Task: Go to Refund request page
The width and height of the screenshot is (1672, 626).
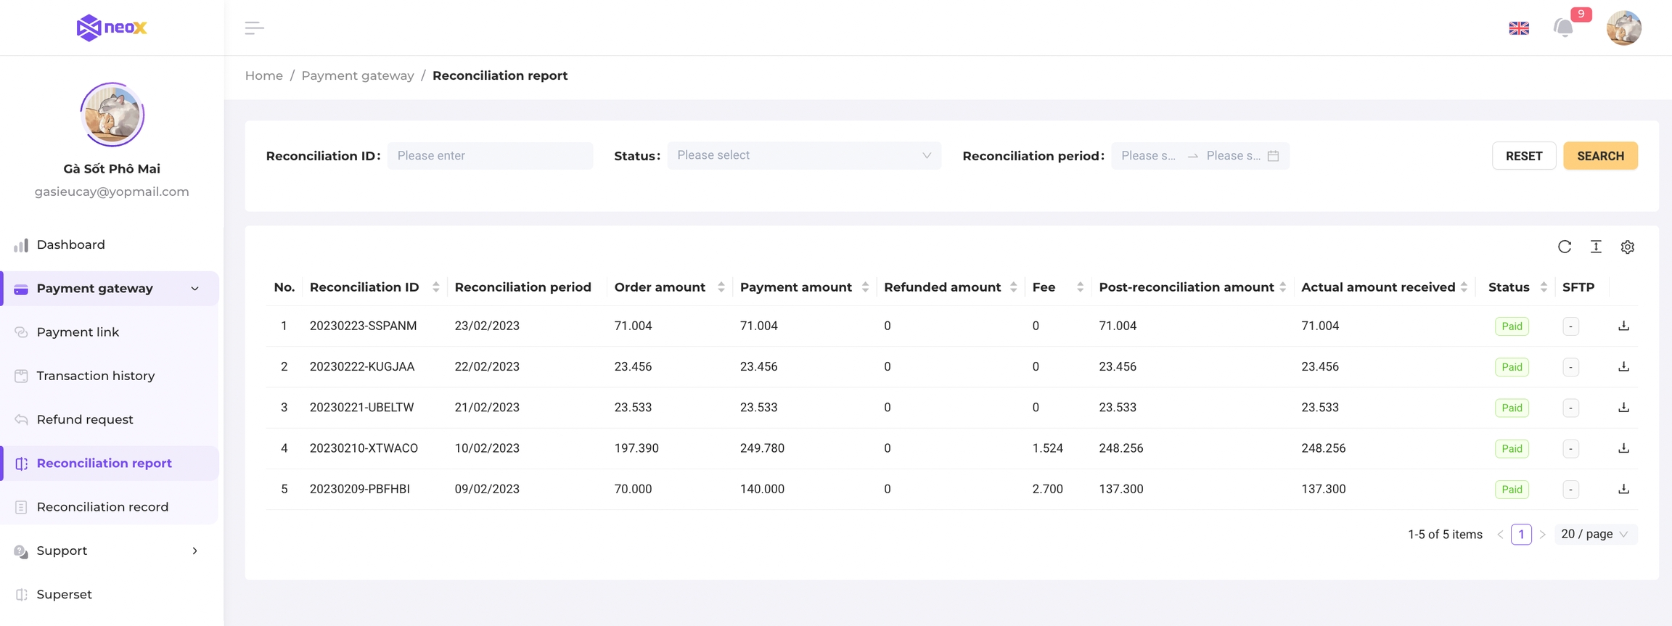Action: click(85, 419)
